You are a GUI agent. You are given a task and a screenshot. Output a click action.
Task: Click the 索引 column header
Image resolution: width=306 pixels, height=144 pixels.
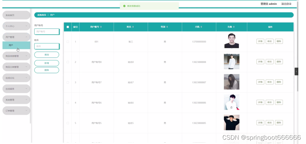coord(75,27)
